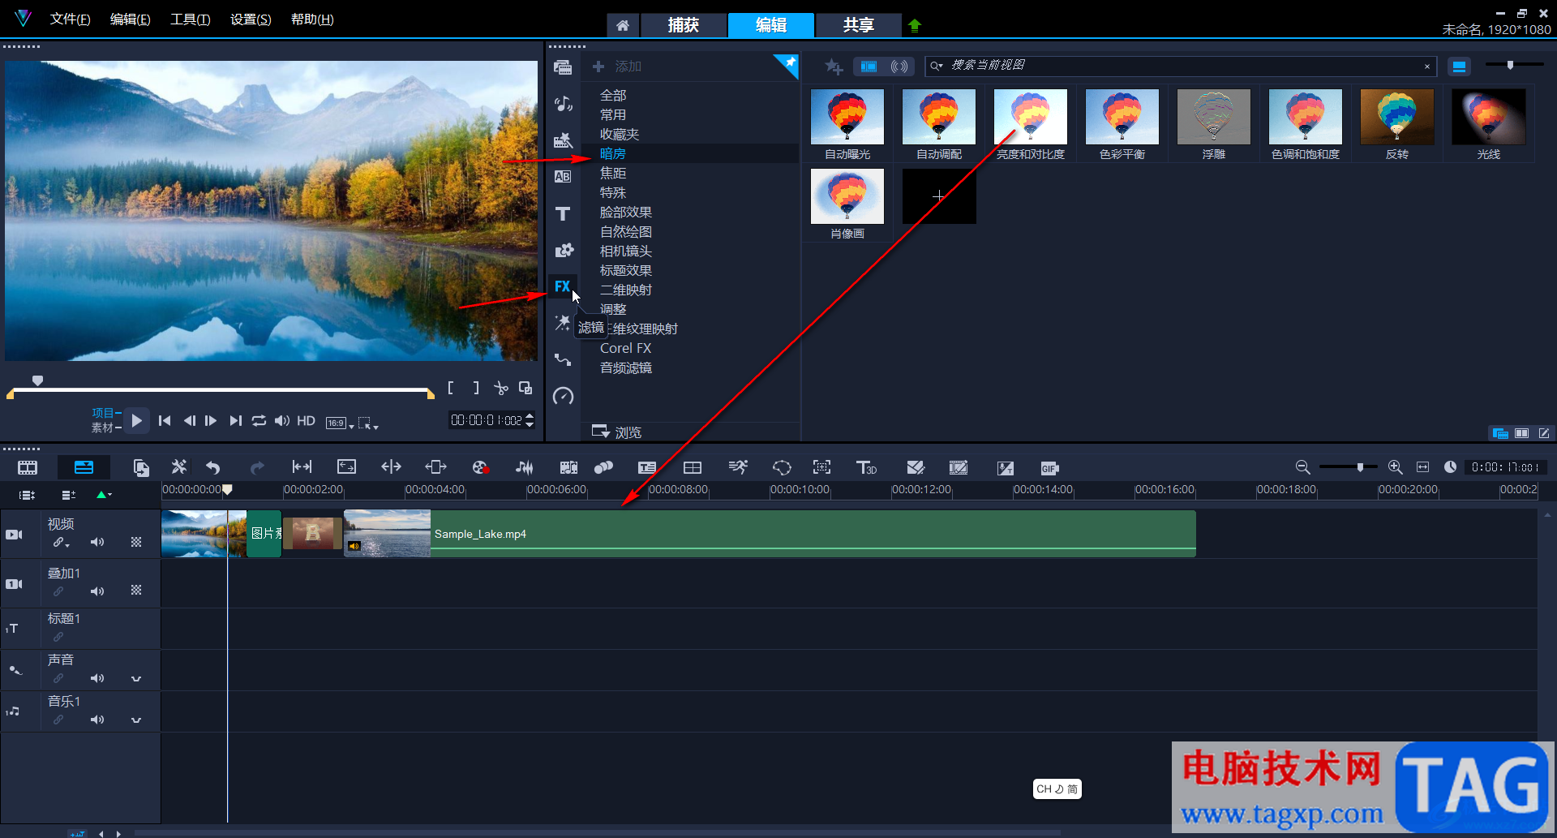The width and height of the screenshot is (1557, 838).
Task: Fit project in timeline window icon
Action: coord(1422,467)
